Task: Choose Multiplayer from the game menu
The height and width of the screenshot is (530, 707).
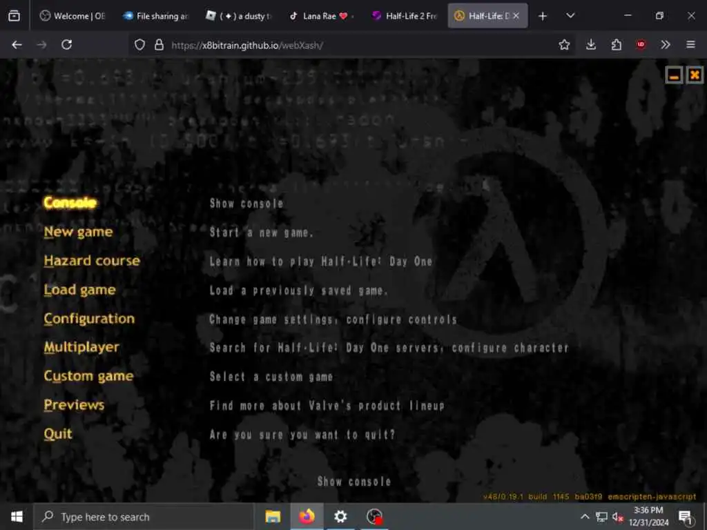Action: coord(81,347)
